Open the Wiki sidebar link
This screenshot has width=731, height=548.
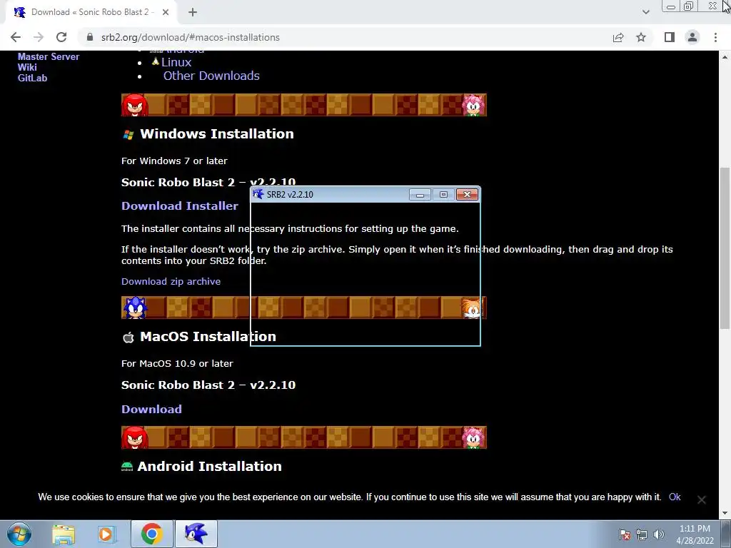27,67
